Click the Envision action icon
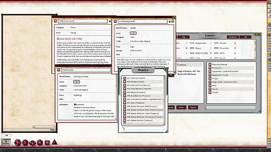Screen dimensions: 271x152 pos(75,104)
